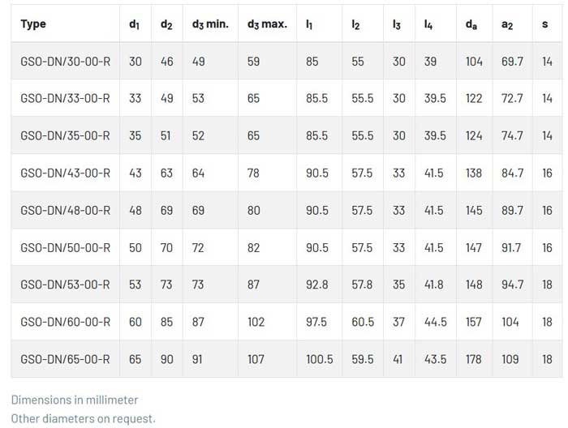The width and height of the screenshot is (568, 428).
Task: Click the 100.5 value cell
Action: (x=319, y=359)
